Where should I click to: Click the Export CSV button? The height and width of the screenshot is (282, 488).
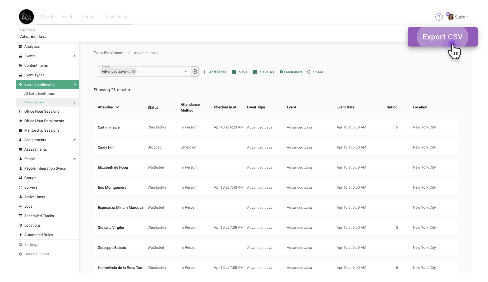(443, 37)
